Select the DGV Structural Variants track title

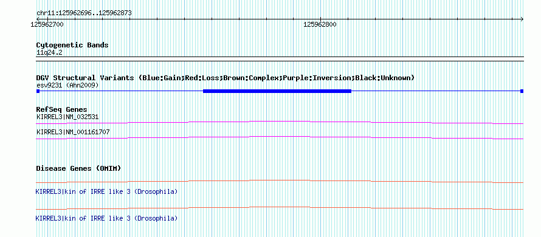click(x=226, y=78)
